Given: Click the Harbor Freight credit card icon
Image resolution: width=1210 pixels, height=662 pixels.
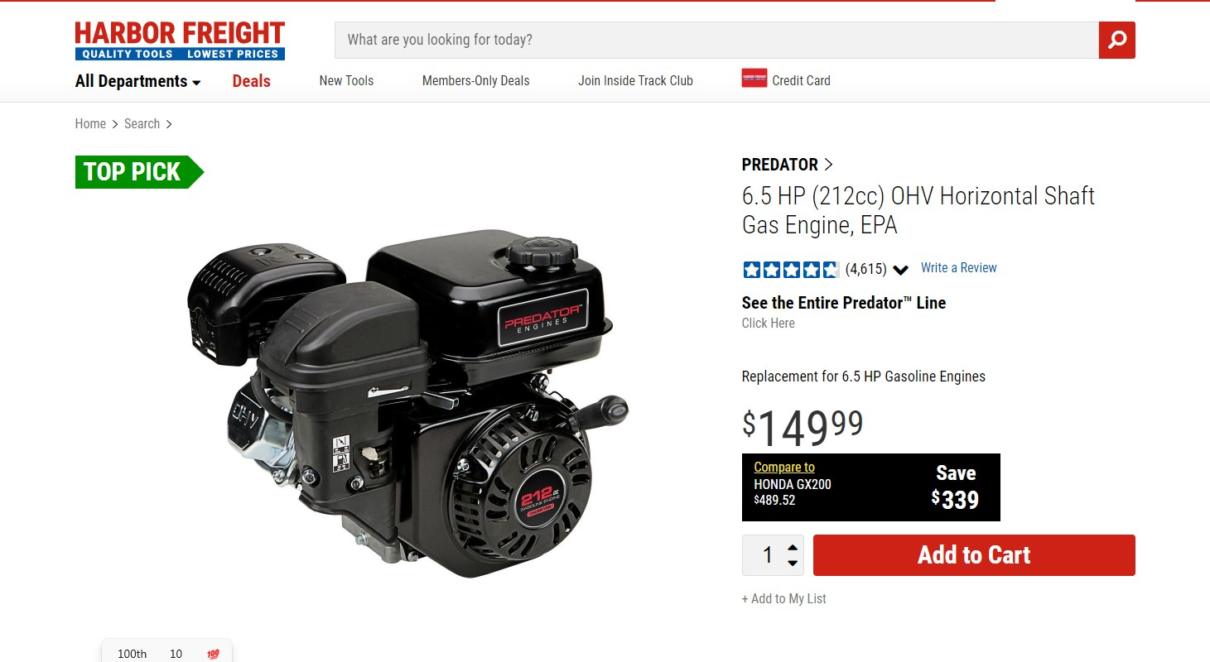Looking at the screenshot, I should [754, 79].
